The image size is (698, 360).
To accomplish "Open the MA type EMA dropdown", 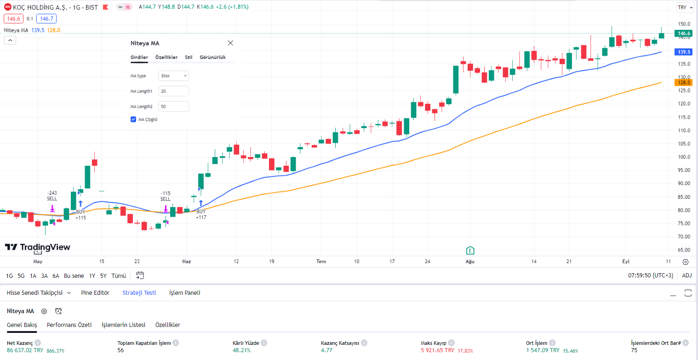I will (x=173, y=76).
